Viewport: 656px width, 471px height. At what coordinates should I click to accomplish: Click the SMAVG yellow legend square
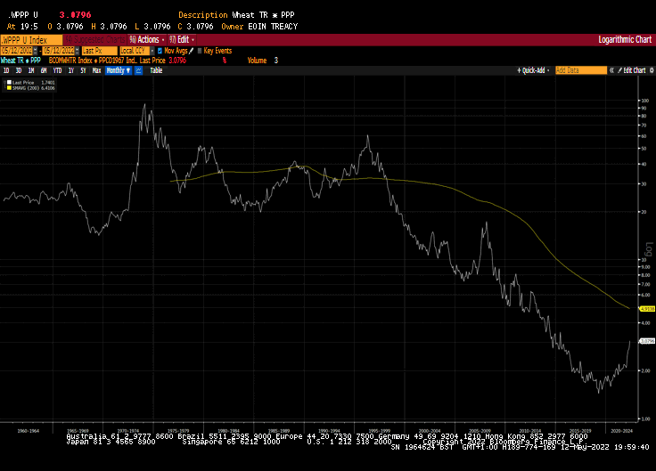pyautogui.click(x=9, y=88)
